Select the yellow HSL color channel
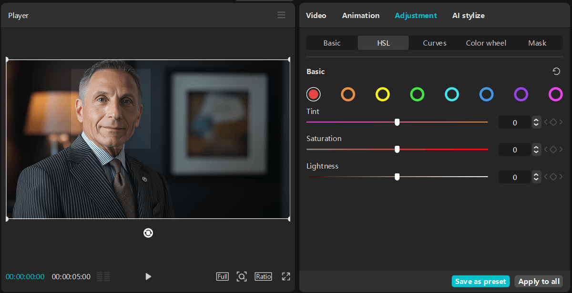Viewport: 572px width, 293px height. pos(383,94)
